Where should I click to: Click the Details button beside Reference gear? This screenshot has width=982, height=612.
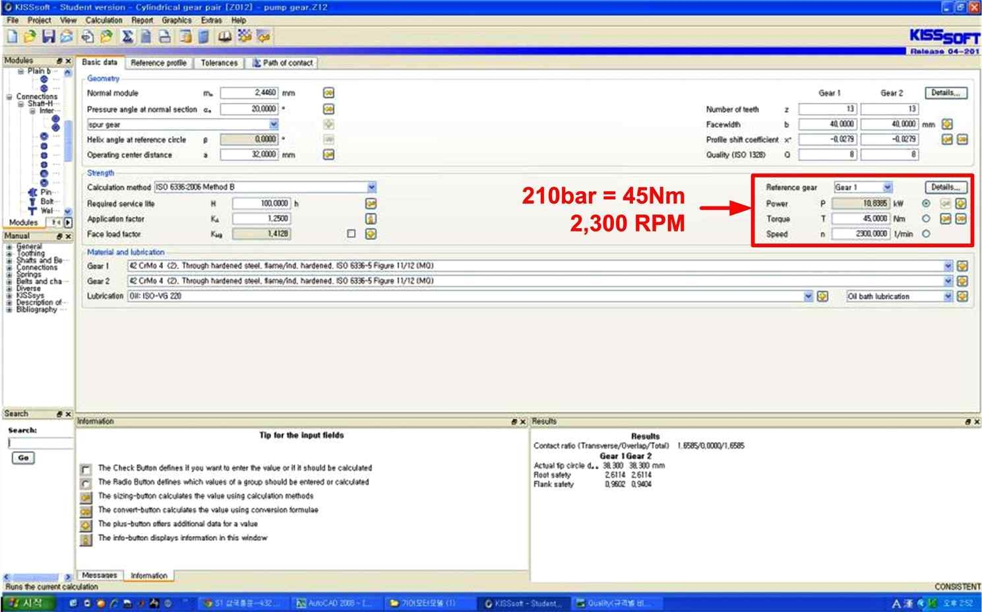[946, 187]
